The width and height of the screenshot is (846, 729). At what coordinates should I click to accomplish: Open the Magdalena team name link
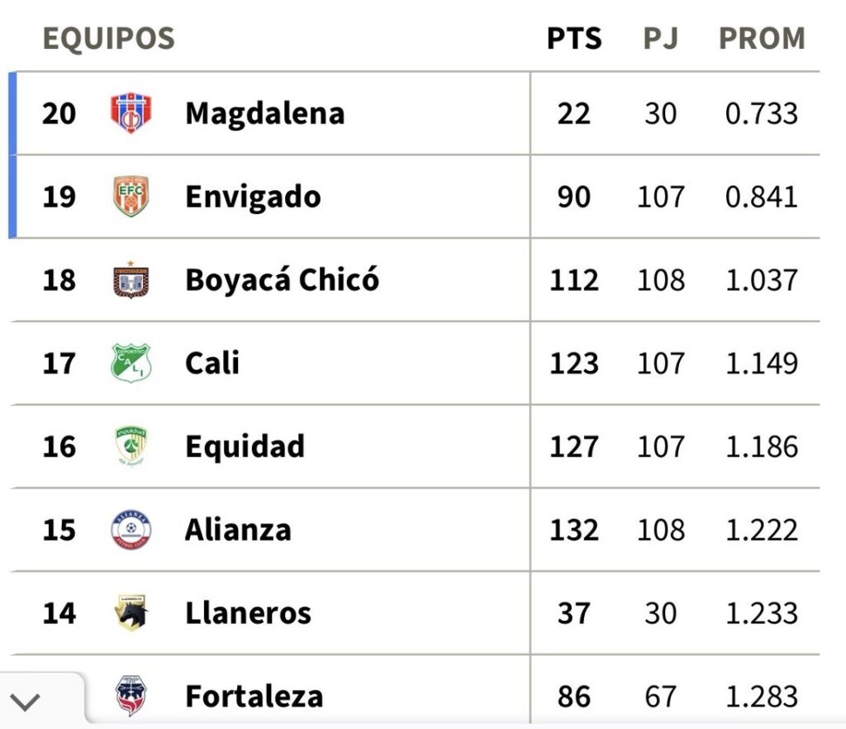(x=264, y=113)
